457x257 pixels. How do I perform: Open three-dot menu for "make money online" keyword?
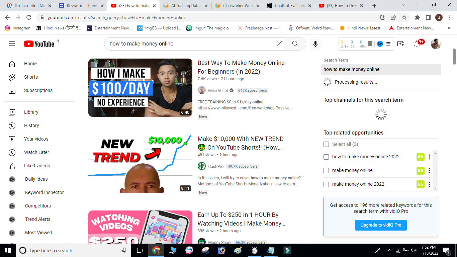[x=429, y=170]
